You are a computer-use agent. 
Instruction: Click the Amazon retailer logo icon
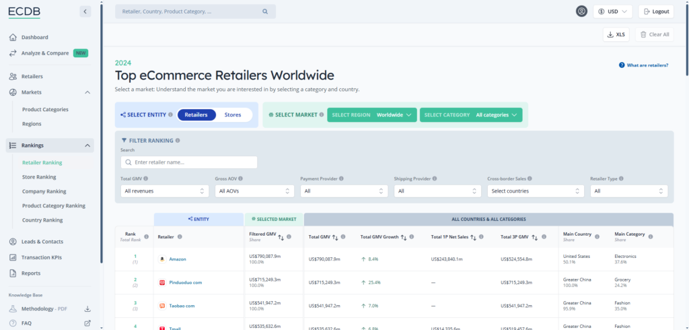(161, 259)
